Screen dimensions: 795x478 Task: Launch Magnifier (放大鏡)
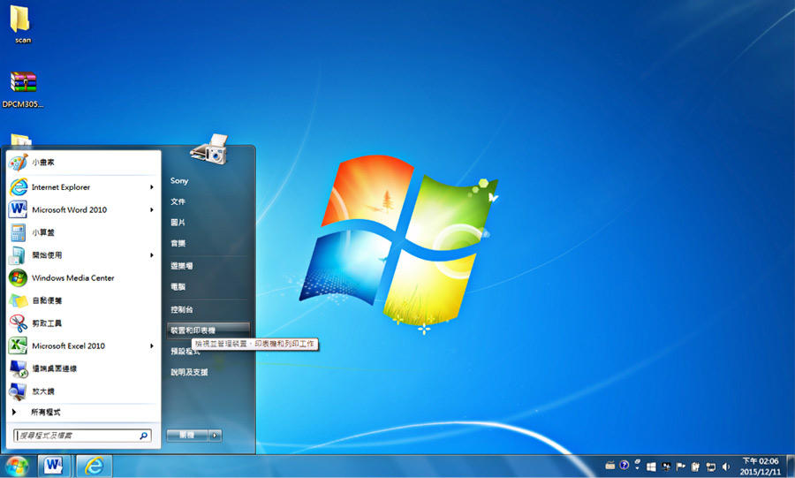tap(84, 391)
